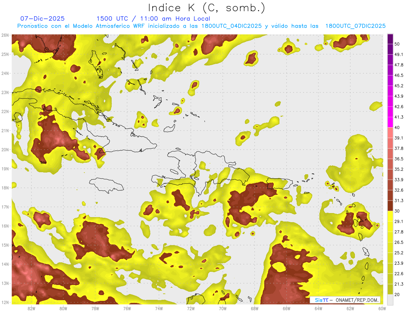Screen dimensions: 406x313
Task: Click the color scale value "23.9"
Action: (399, 263)
